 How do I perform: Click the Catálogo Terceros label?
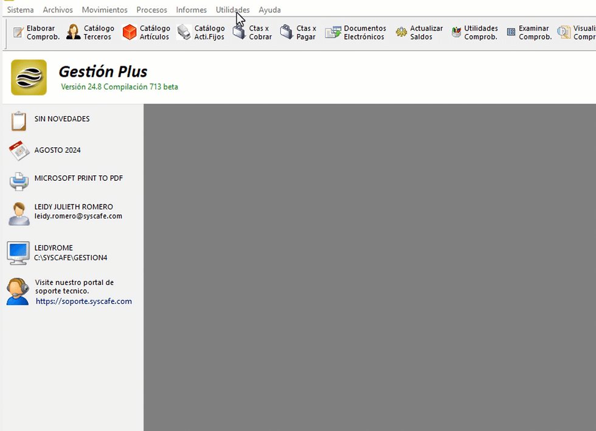coord(99,33)
